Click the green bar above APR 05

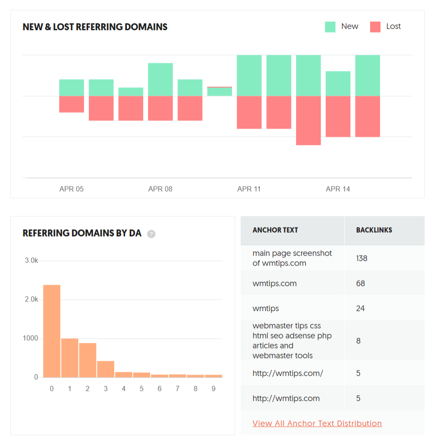click(71, 86)
